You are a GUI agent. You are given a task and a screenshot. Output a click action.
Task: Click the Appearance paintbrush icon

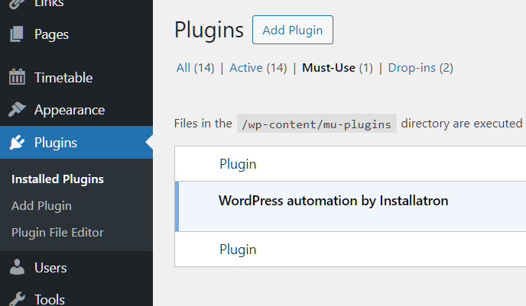coord(17,110)
